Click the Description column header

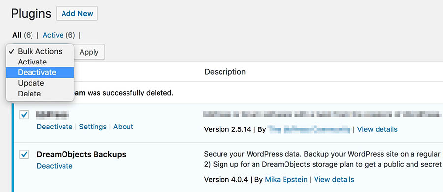pyautogui.click(x=225, y=72)
